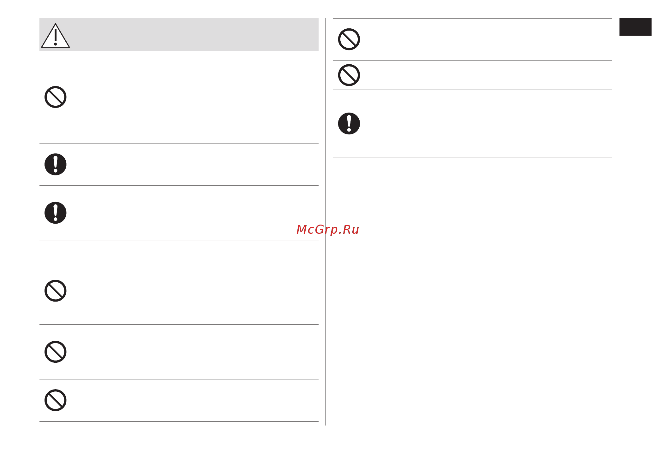Image resolution: width=652 pixels, height=458 pixels.
Task: Click the last prohibition icon in the left column
Action: pyautogui.click(x=55, y=400)
